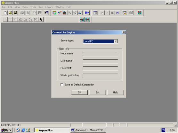
Task: Open the Data menu
Action: coord(25,7)
